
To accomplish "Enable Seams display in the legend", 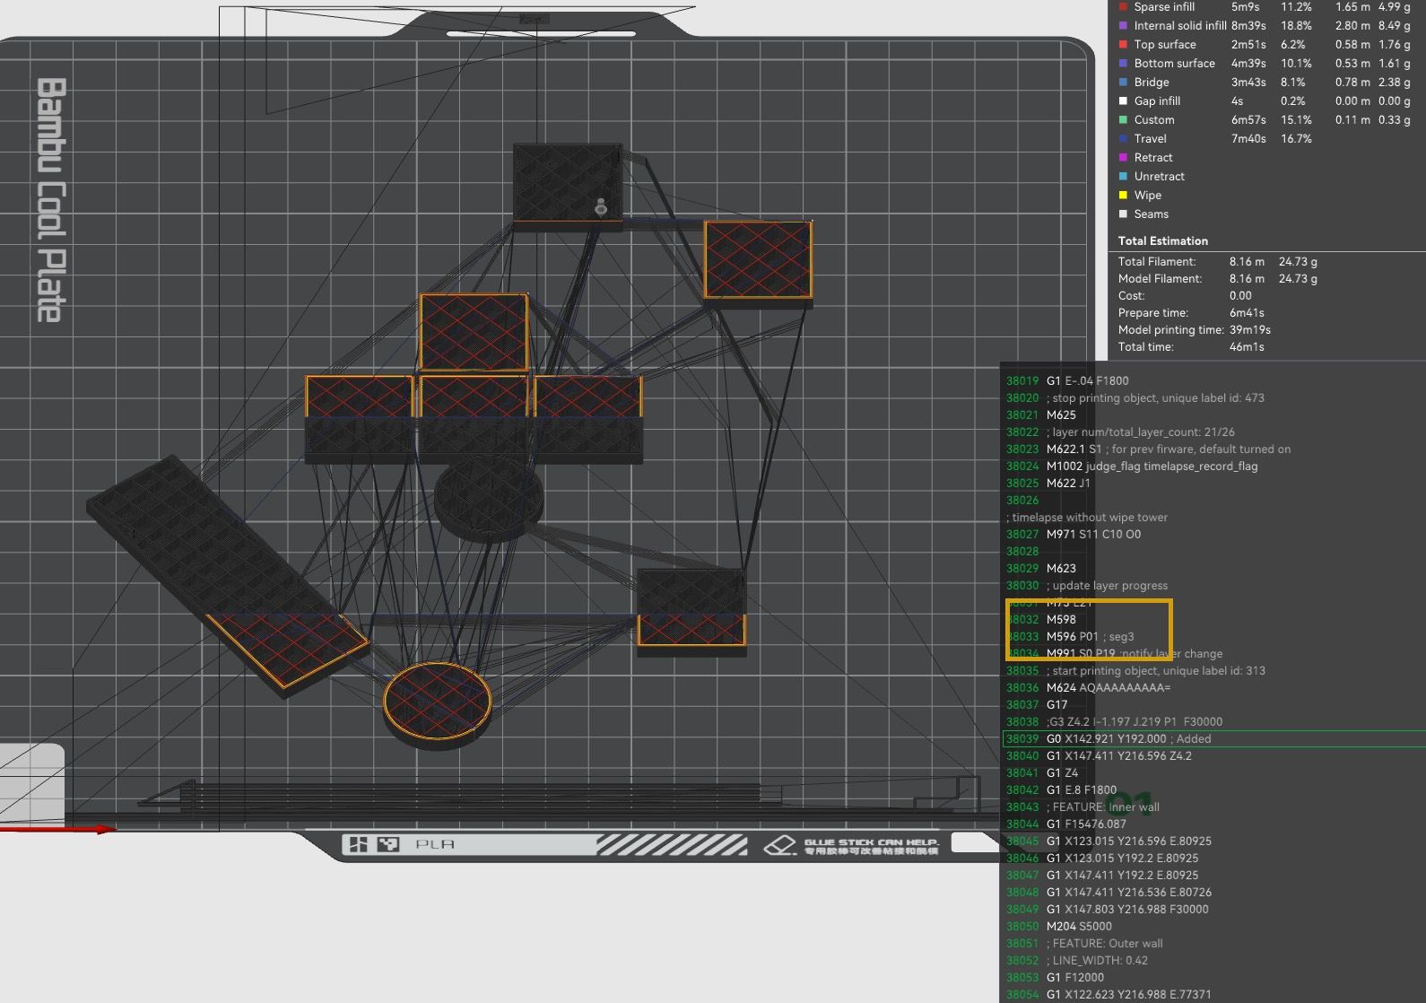I will [1123, 214].
